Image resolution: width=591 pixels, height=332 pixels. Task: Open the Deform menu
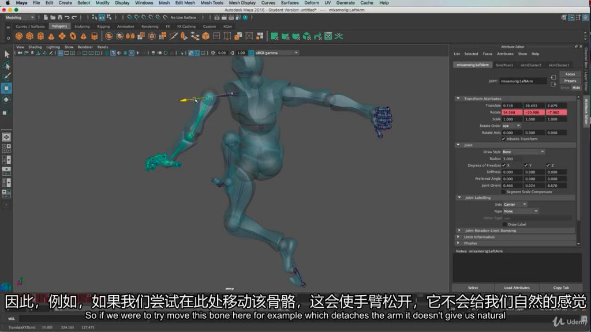tap(312, 3)
